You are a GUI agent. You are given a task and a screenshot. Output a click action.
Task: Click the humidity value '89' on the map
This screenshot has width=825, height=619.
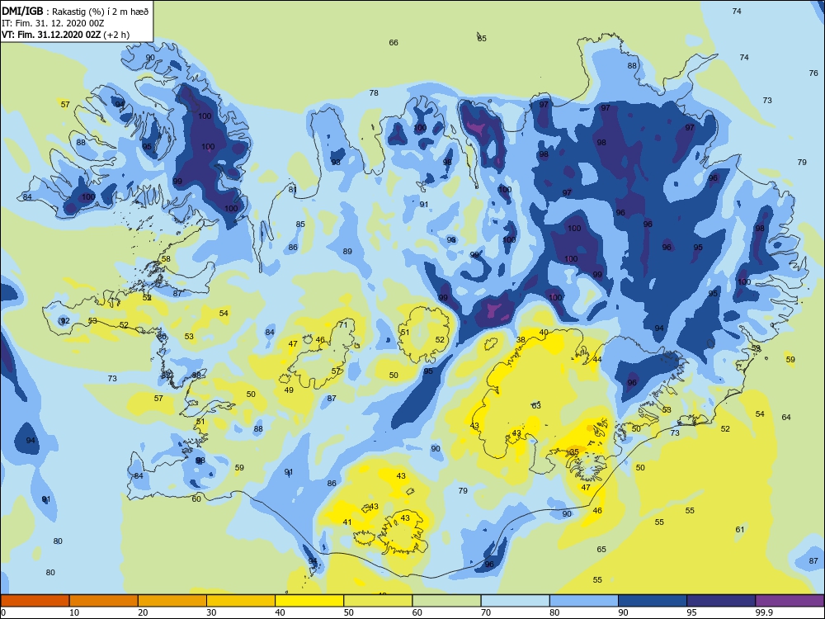coord(347,252)
